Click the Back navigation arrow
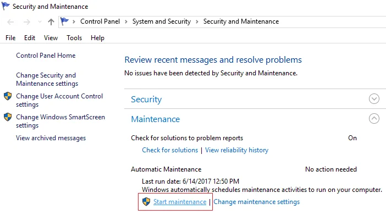The height and width of the screenshot is (215, 386). 10,22
